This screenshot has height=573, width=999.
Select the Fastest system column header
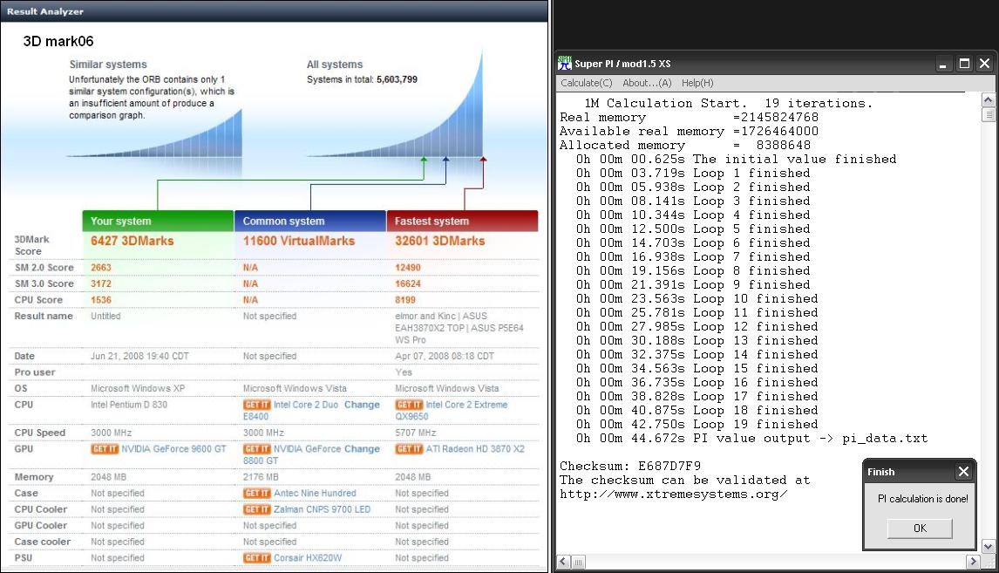pyautogui.click(x=463, y=221)
